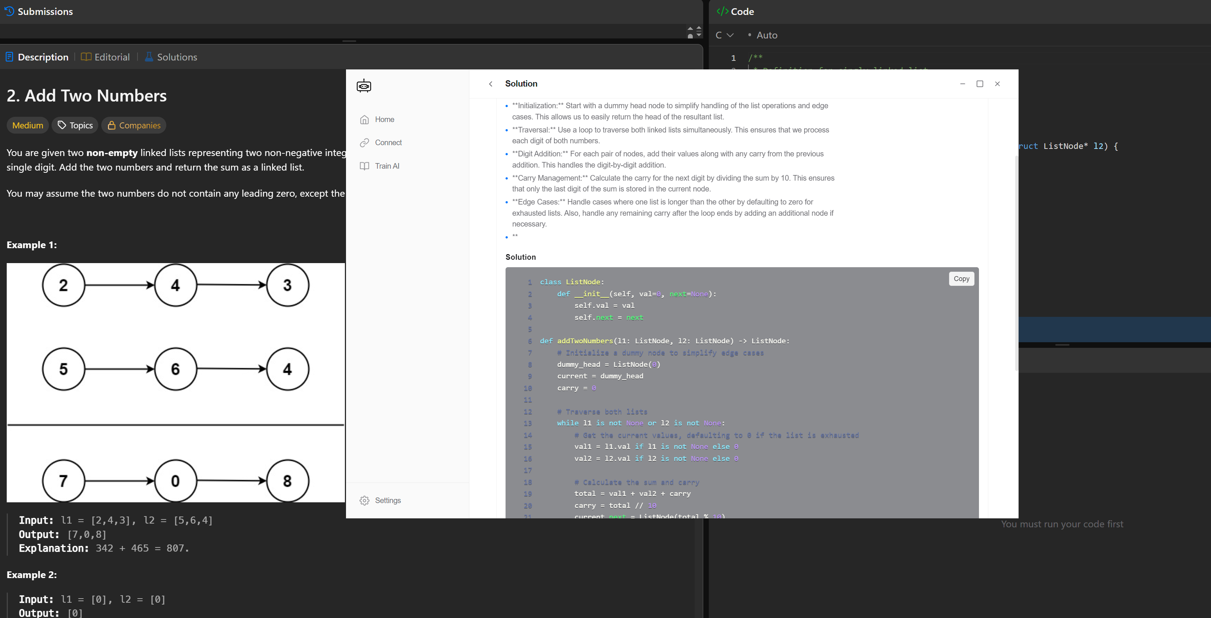The image size is (1211, 618).
Task: Open the locked Companies tag
Action: [x=134, y=125]
